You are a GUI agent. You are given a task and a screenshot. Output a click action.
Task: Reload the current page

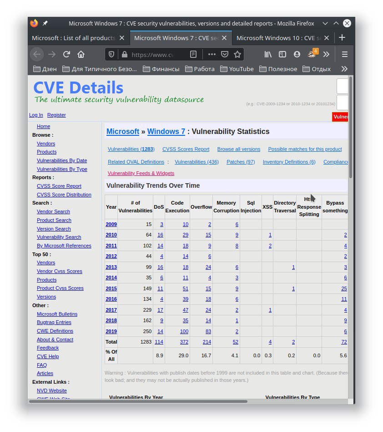tap(66, 55)
